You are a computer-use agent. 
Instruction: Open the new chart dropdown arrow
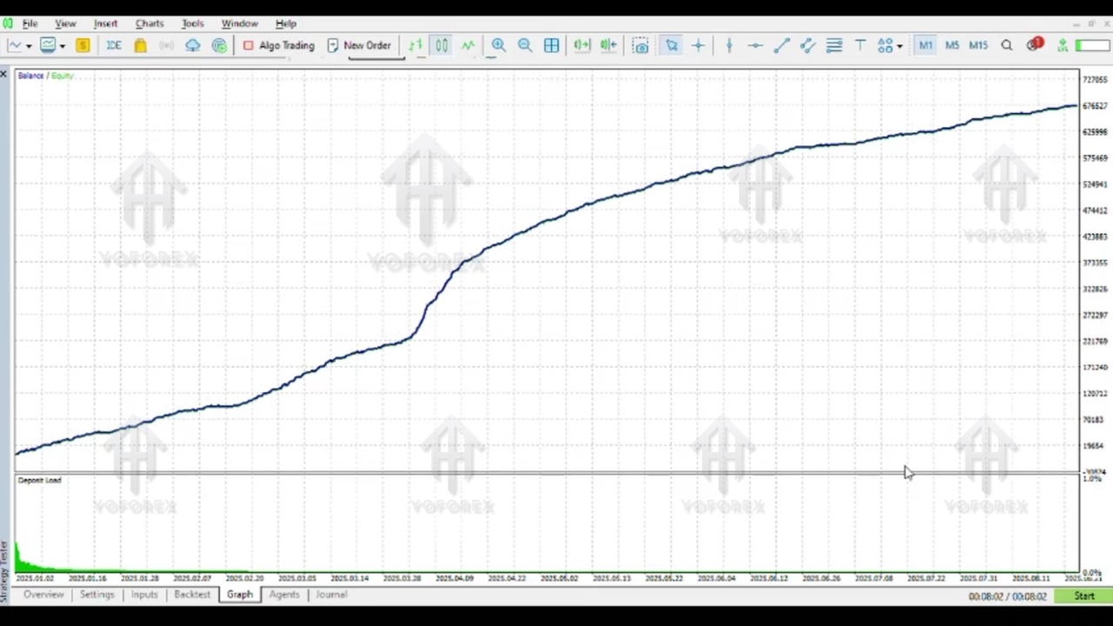coord(29,46)
